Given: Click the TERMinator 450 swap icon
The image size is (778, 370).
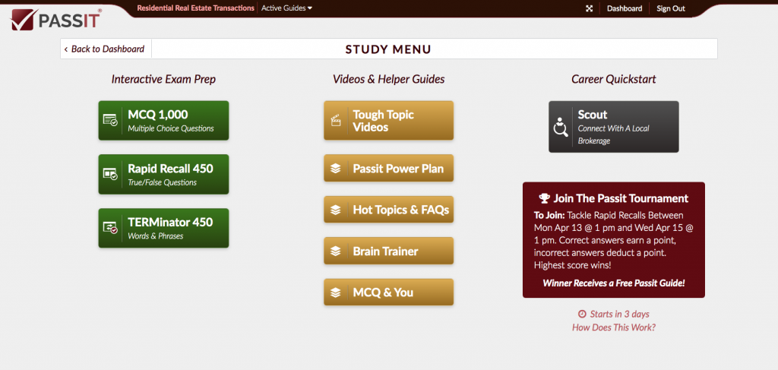Looking at the screenshot, I should (x=110, y=228).
